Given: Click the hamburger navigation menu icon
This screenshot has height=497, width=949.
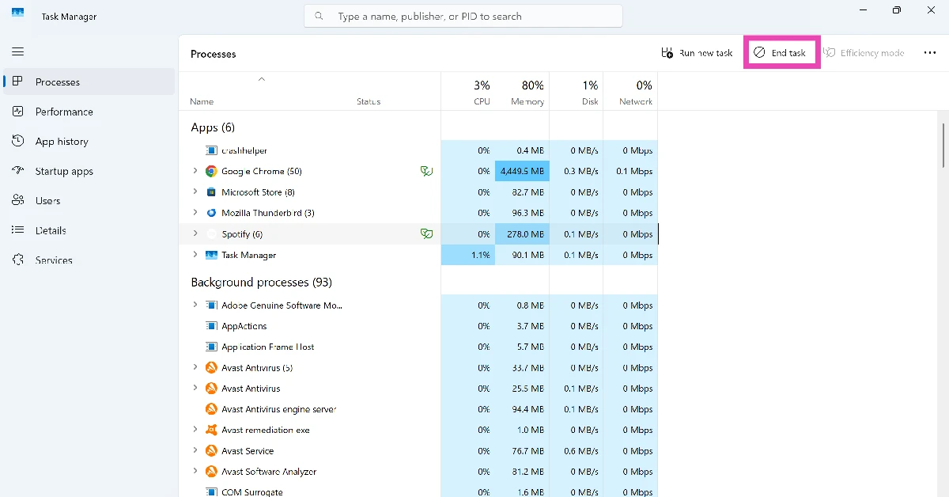Looking at the screenshot, I should (17, 51).
